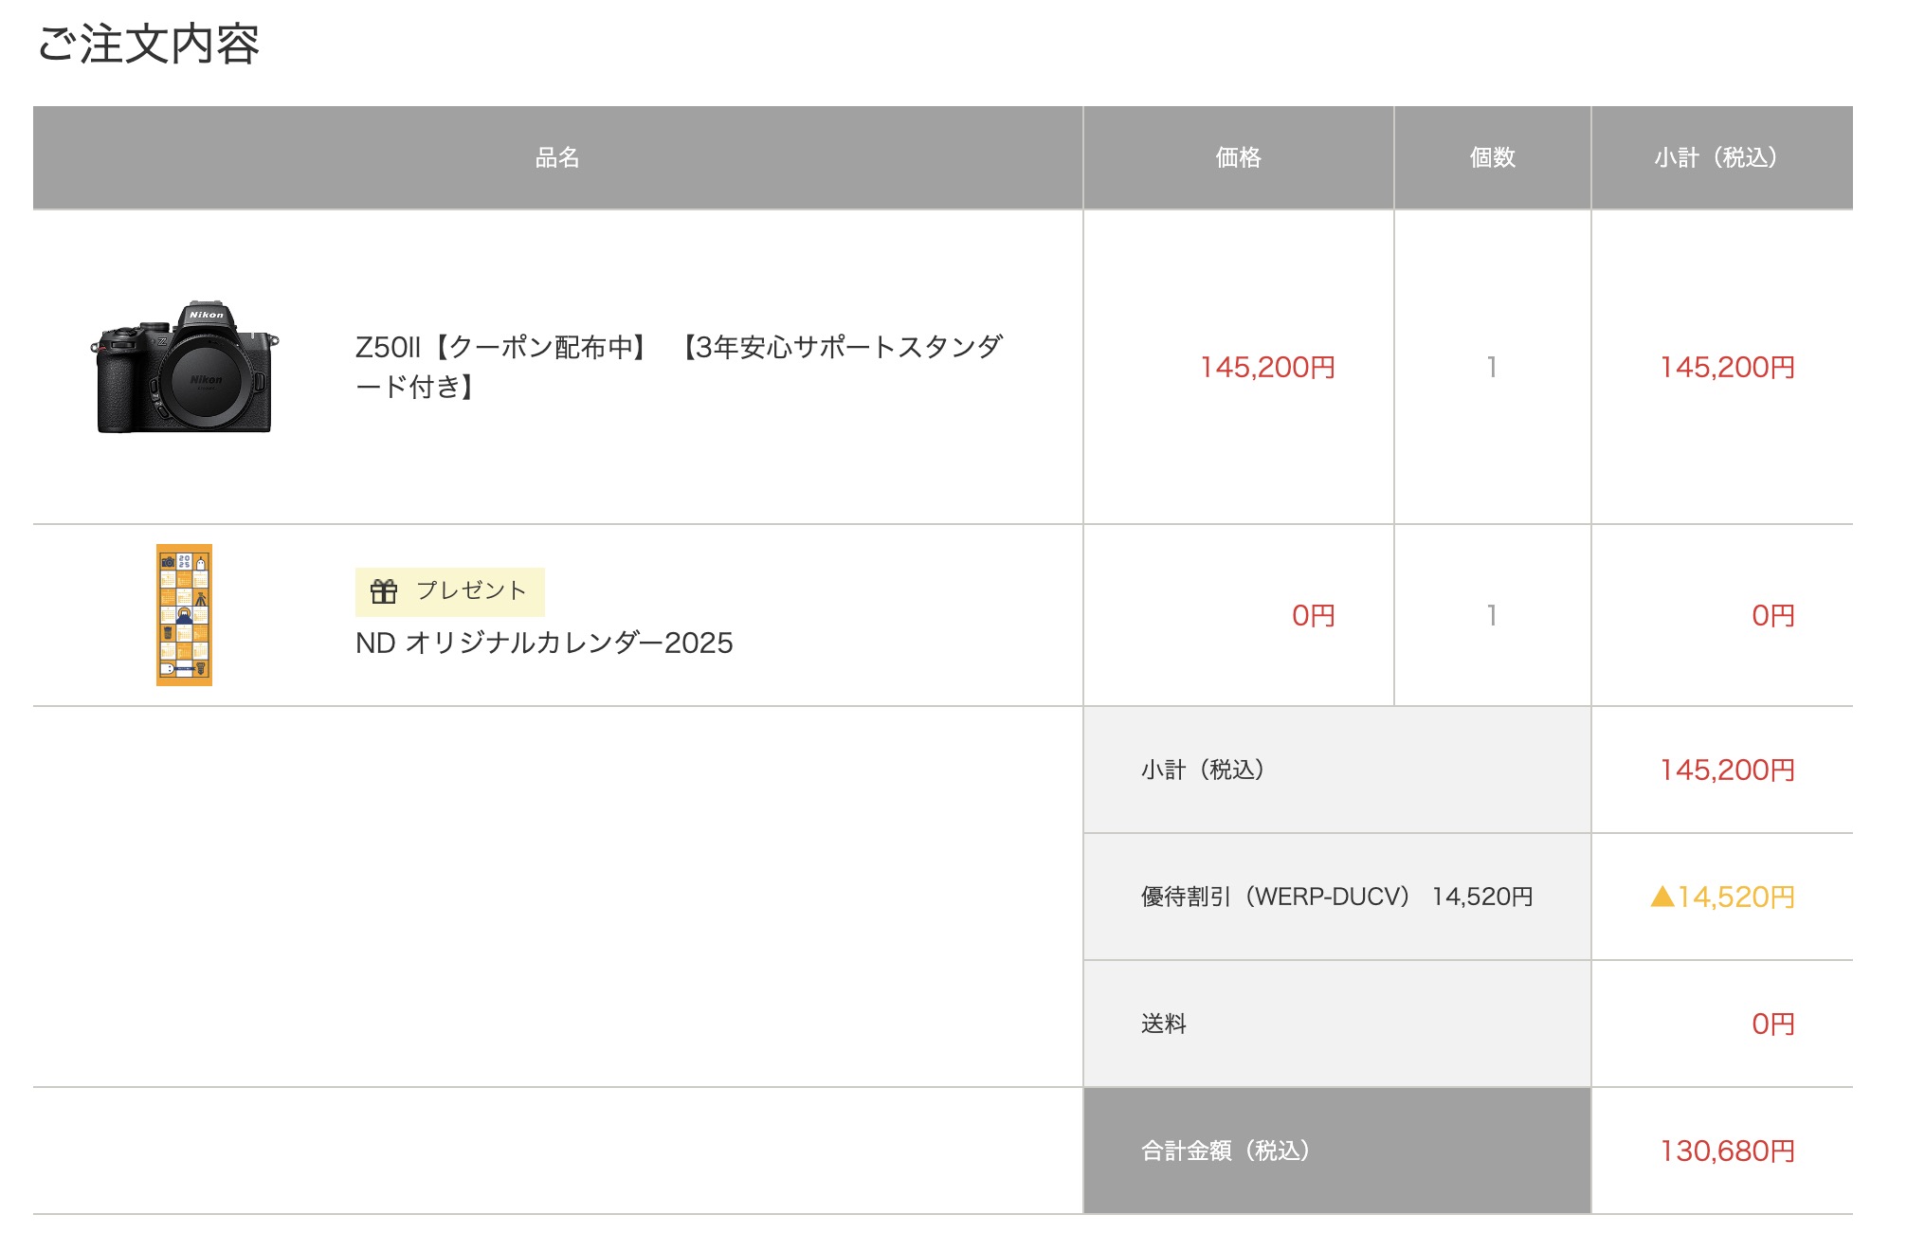Click the Z50II price of 145,200円
This screenshot has height=1251, width=1907.
tap(1267, 367)
